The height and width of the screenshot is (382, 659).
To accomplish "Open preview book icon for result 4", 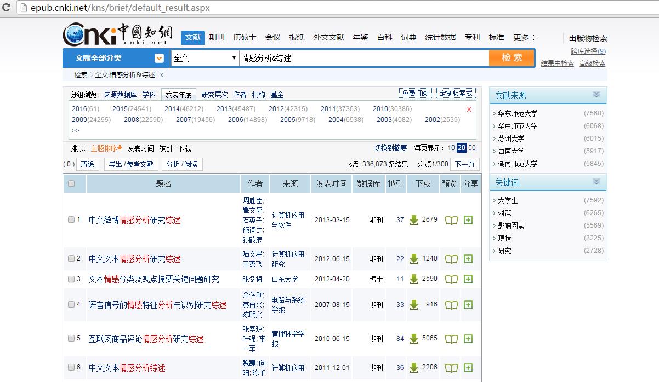I will [x=451, y=305].
